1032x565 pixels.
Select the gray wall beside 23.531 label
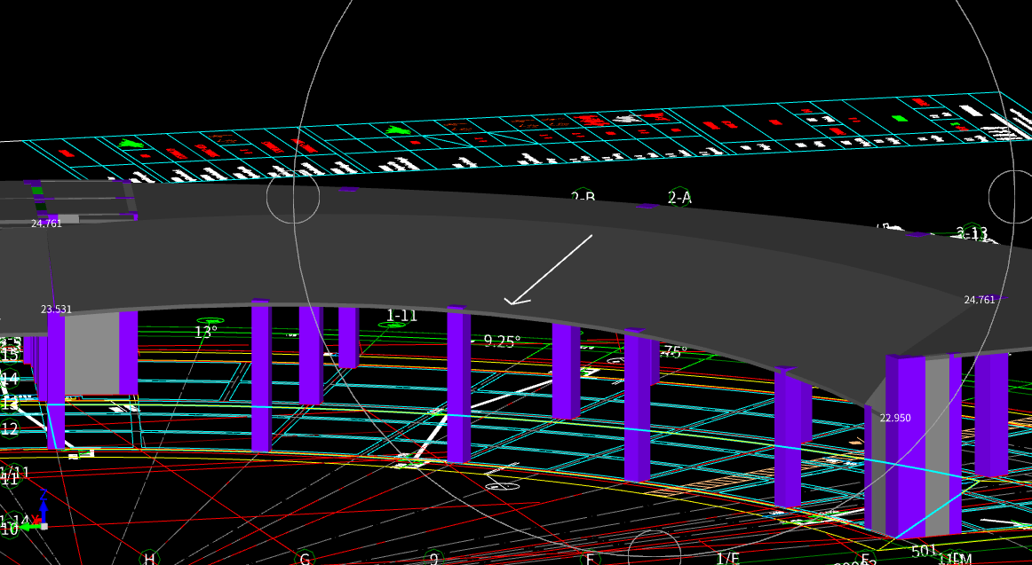(91, 353)
